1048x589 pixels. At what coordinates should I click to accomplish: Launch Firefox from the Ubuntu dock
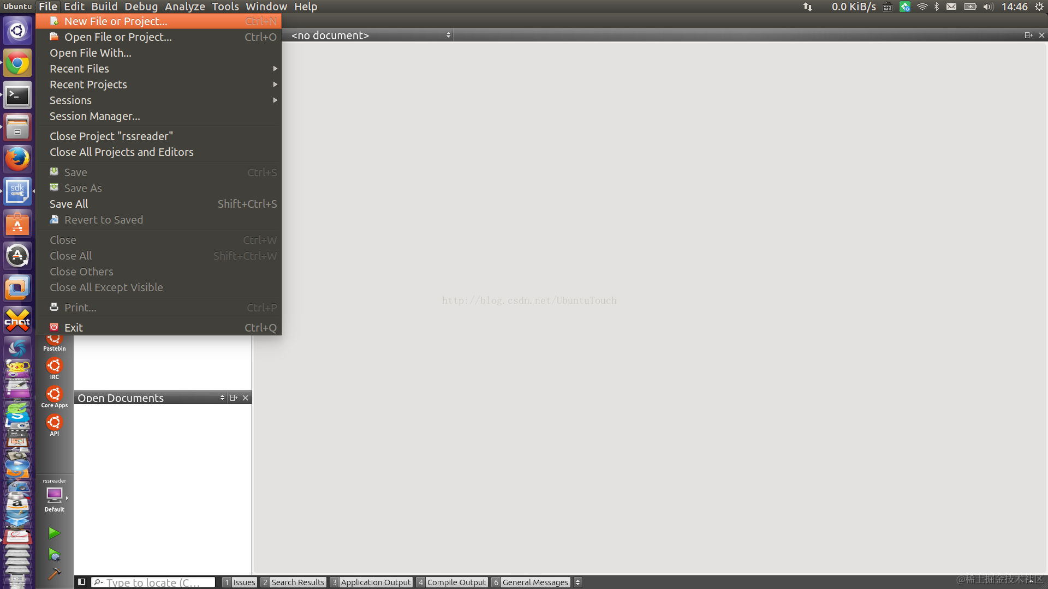[x=17, y=159]
